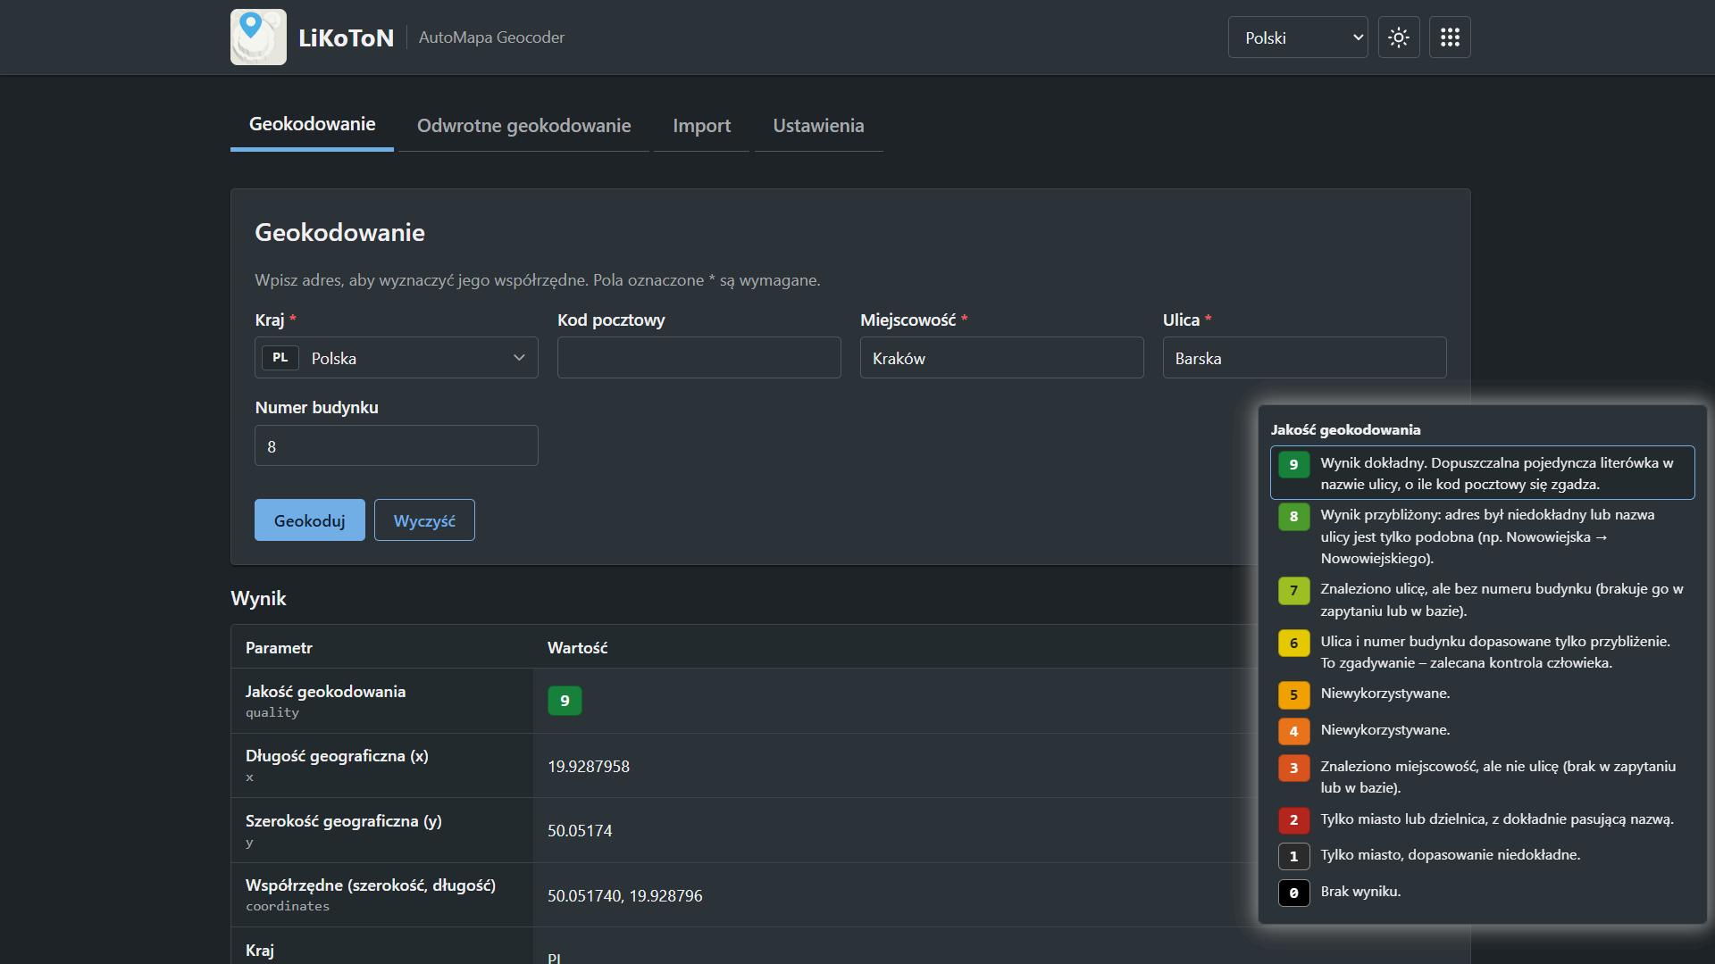This screenshot has height=964, width=1715.
Task: Click the Wyczyść button
Action: coord(424,520)
